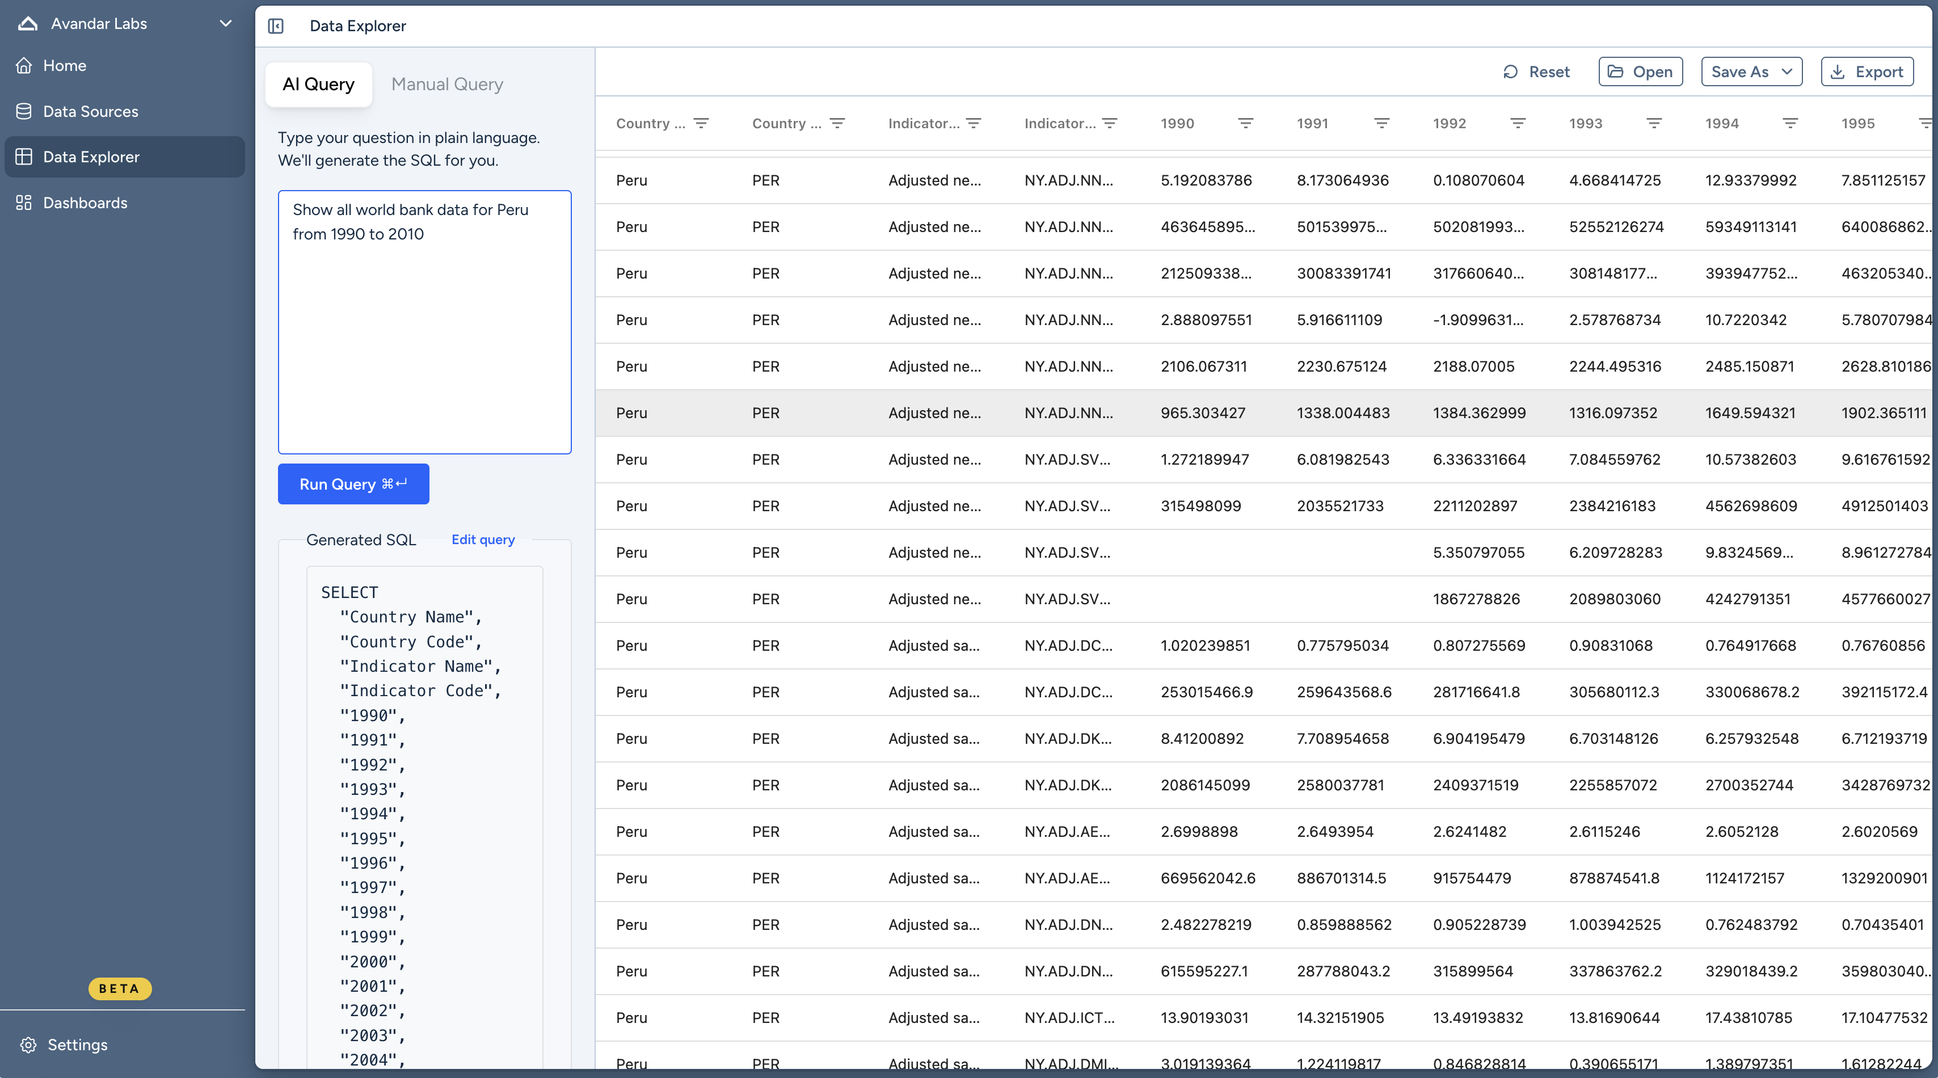The width and height of the screenshot is (1938, 1078).
Task: Click the Avandar Labs logo
Action: click(27, 23)
